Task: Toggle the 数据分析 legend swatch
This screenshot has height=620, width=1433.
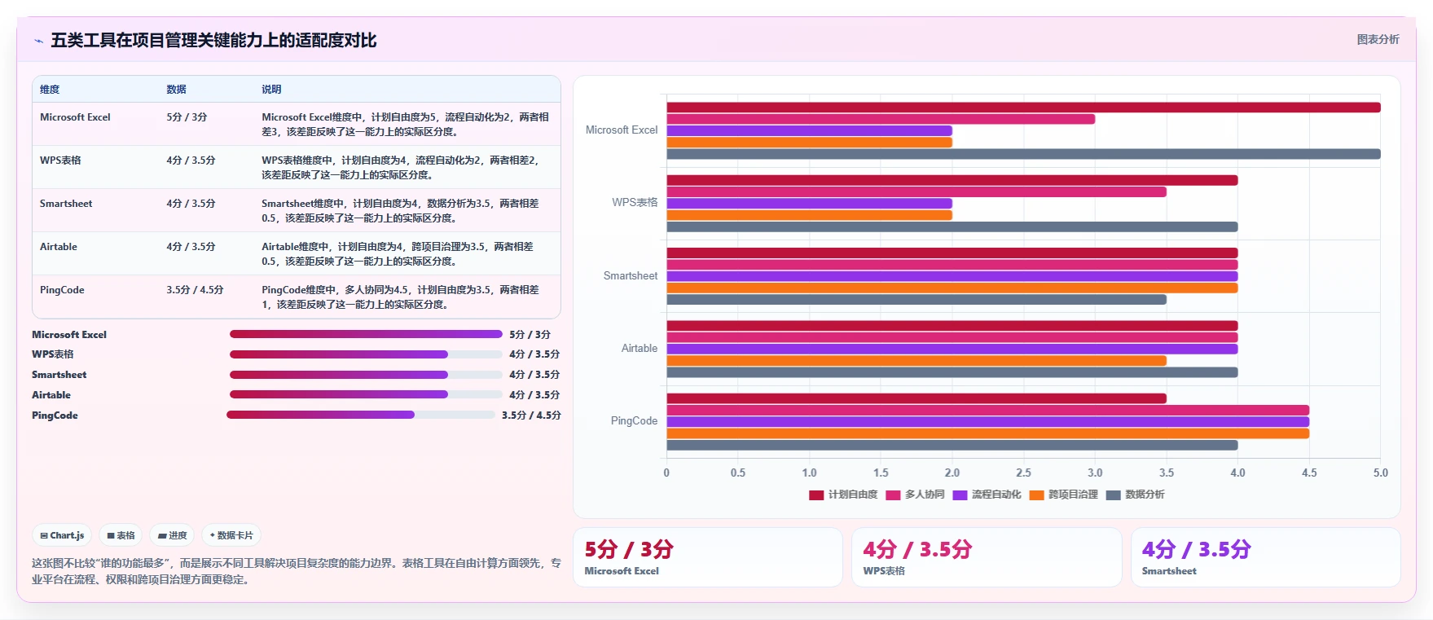Action: [x=1114, y=495]
